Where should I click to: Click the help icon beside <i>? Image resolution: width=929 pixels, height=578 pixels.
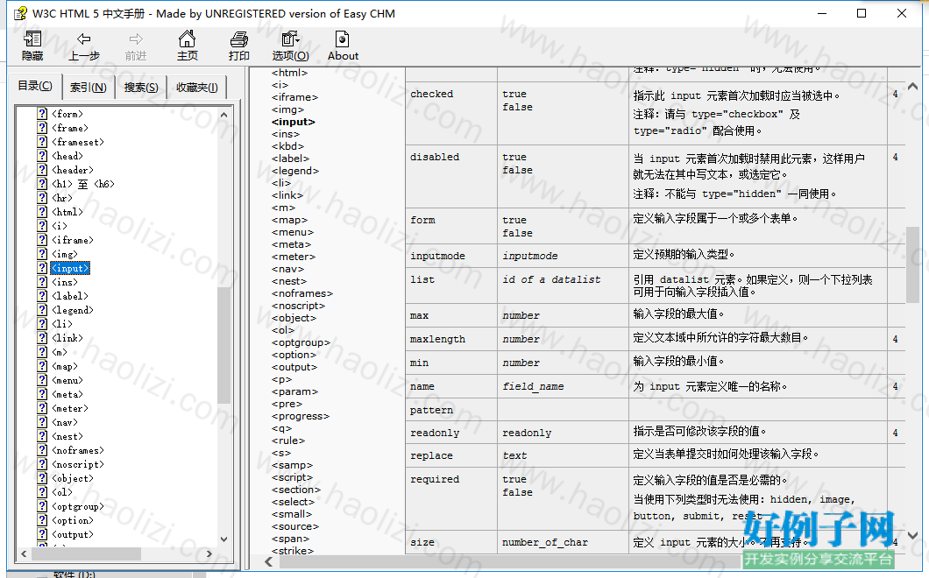(42, 226)
